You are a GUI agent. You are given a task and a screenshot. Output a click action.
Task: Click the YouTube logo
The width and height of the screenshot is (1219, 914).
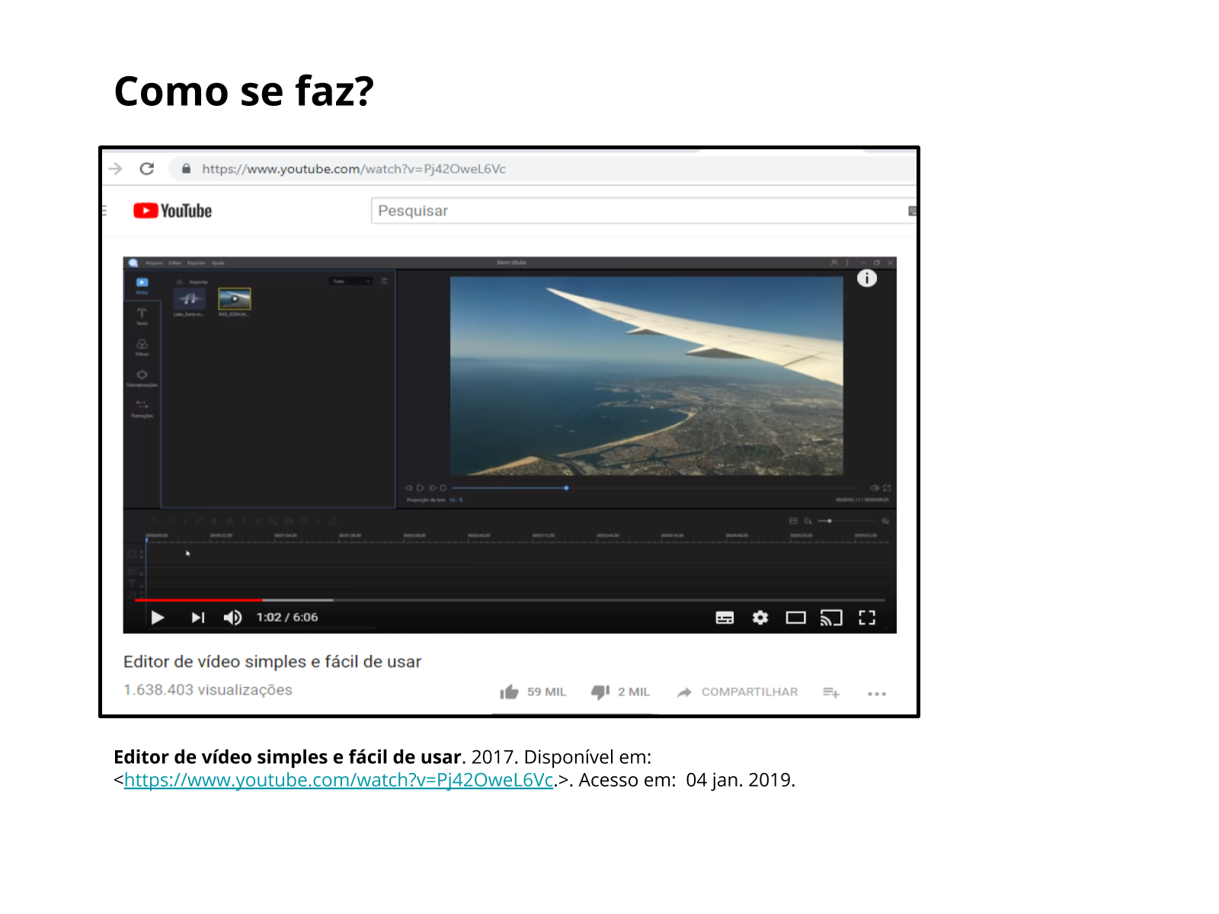click(173, 211)
